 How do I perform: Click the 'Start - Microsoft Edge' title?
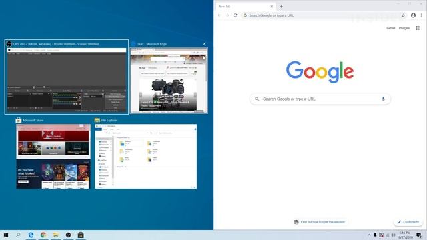[x=152, y=44]
